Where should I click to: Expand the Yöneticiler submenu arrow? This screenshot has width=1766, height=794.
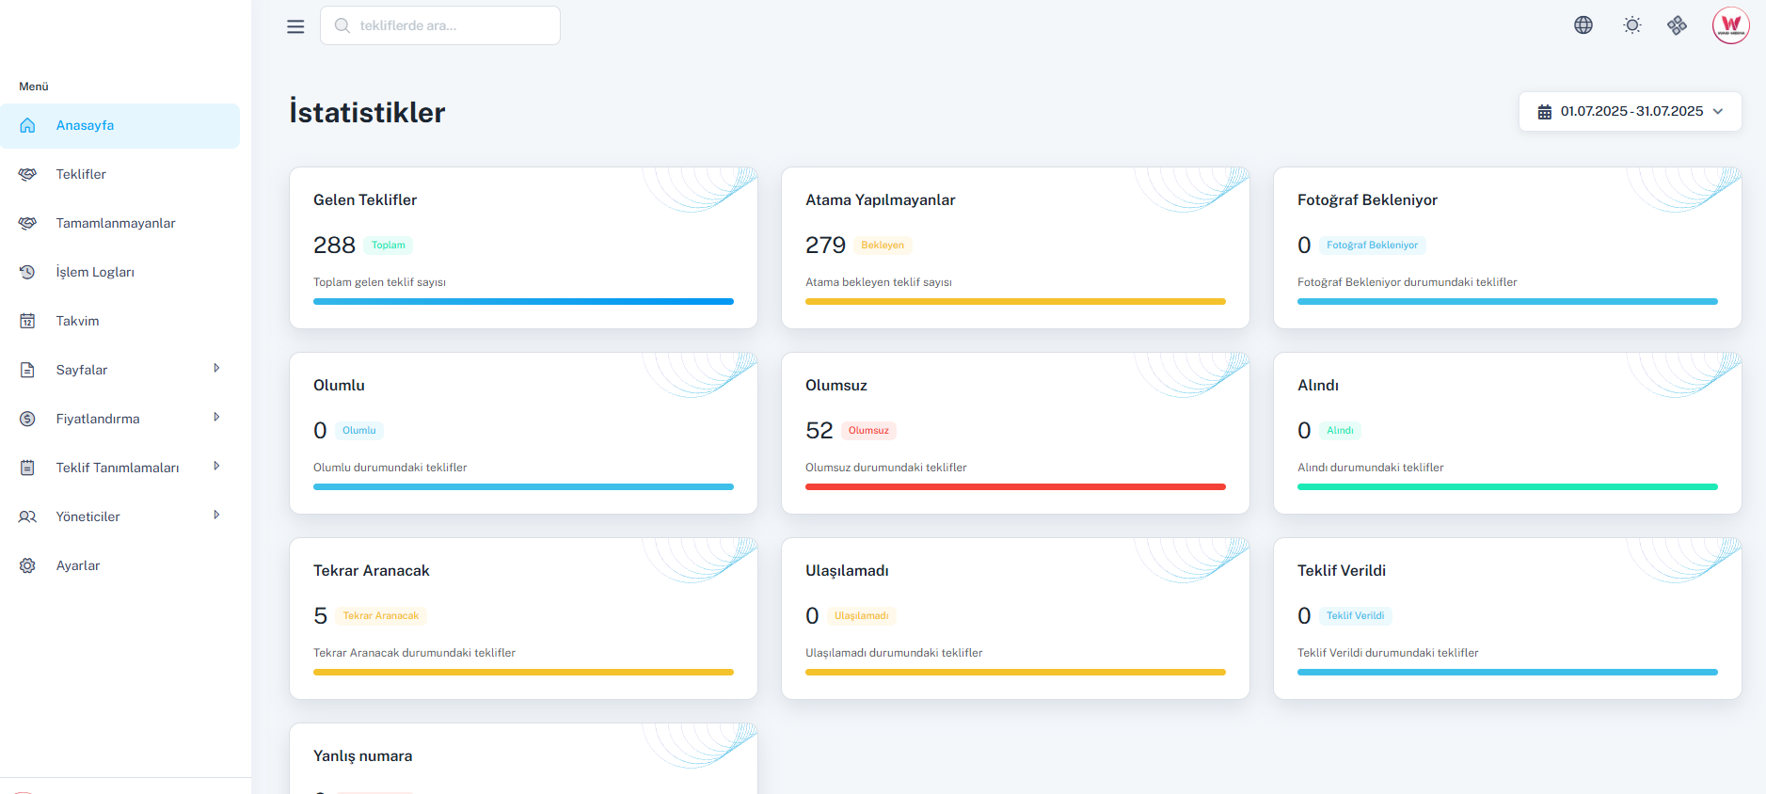(x=216, y=516)
